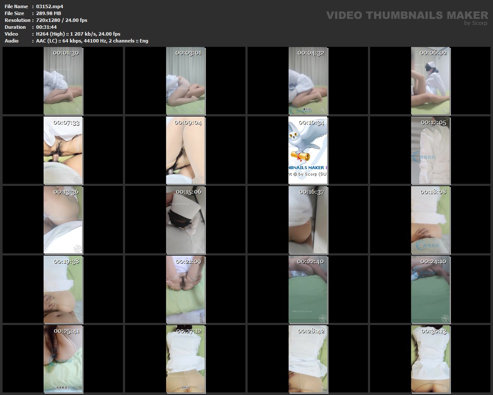Select the thumbnail stamped 00:01:30
This screenshot has width=493, height=395.
point(63,81)
